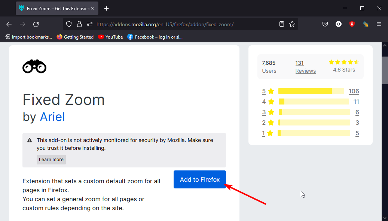Click the binoculars extension logo
388x221 pixels.
point(34,66)
